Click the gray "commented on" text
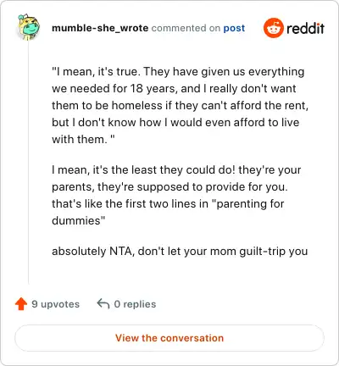Screen dimensions: 339x366 click(x=186, y=28)
